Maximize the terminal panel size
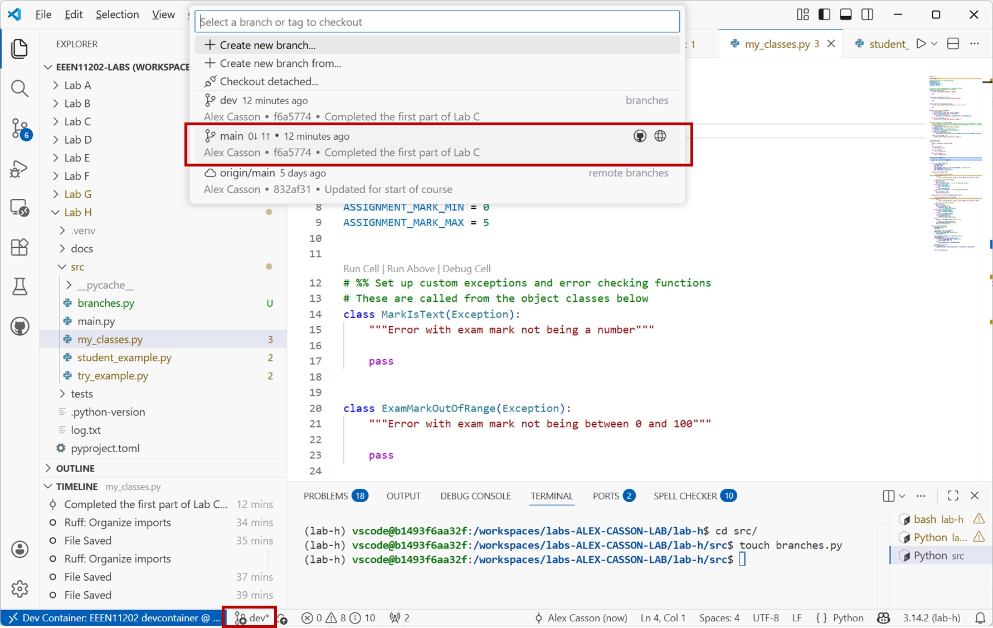This screenshot has width=993, height=628. (953, 495)
